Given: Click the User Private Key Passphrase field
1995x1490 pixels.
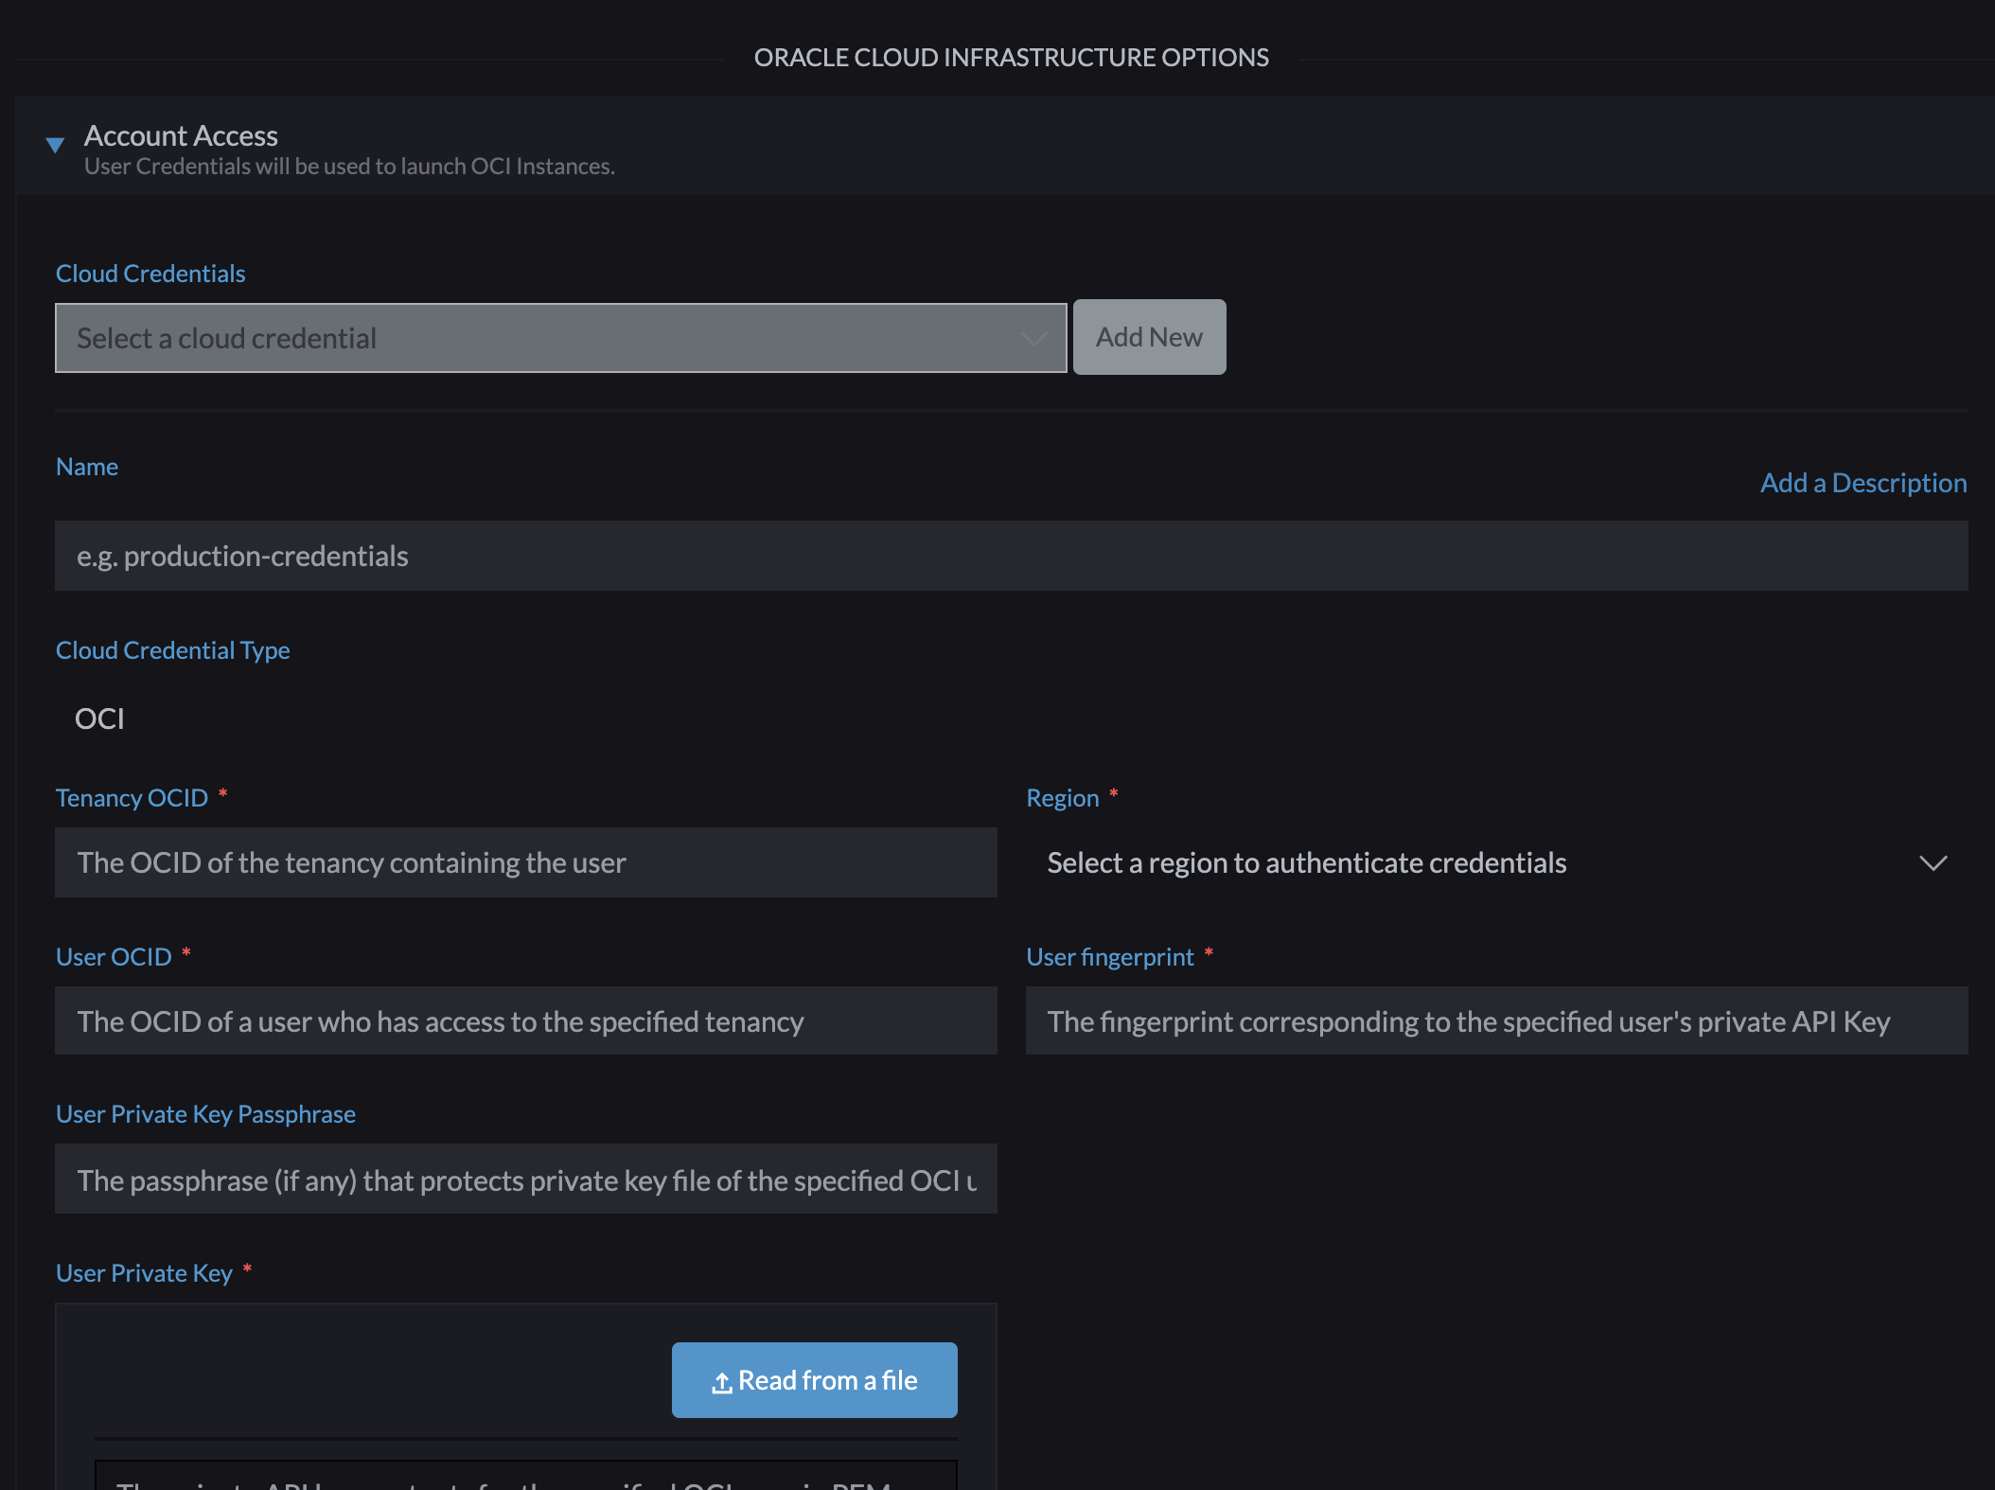Looking at the screenshot, I should point(525,1180).
